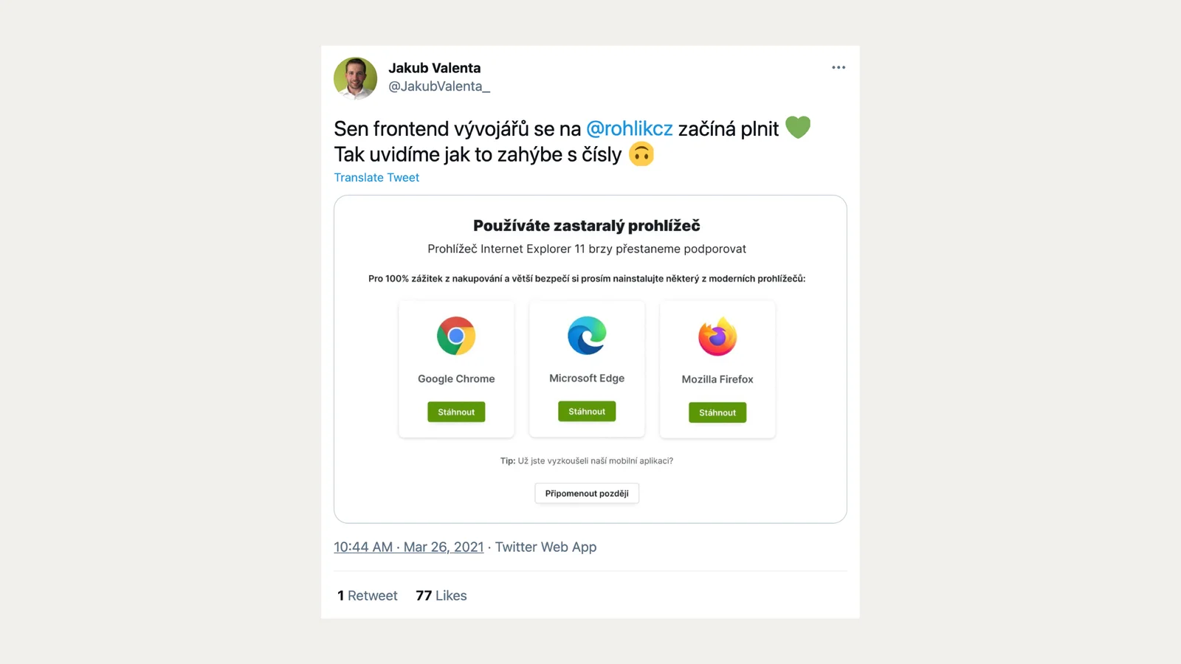Image resolution: width=1181 pixels, height=664 pixels.
Task: Dismiss the warning with Připomenout později
Action: click(x=586, y=493)
